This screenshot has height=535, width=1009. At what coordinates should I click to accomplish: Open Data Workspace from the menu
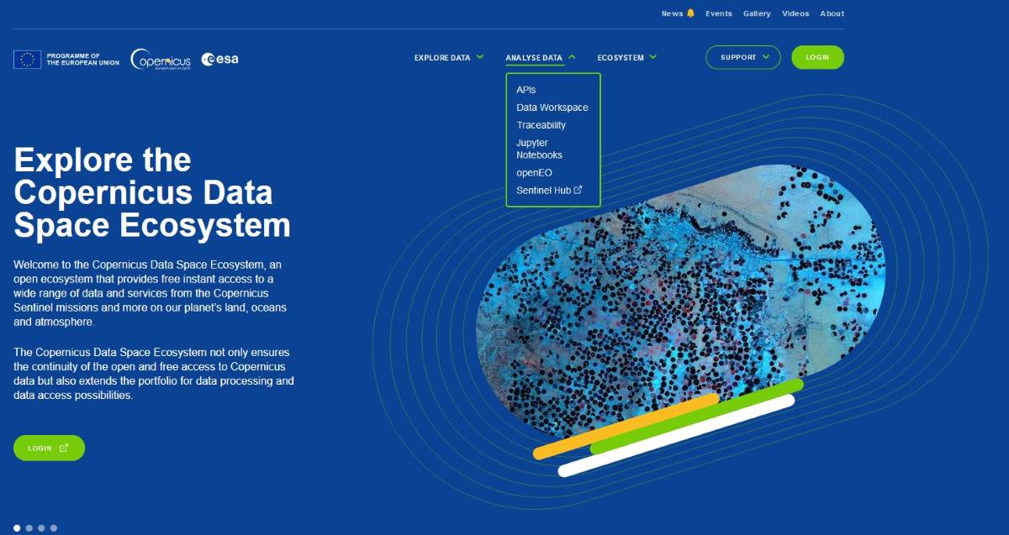[552, 107]
